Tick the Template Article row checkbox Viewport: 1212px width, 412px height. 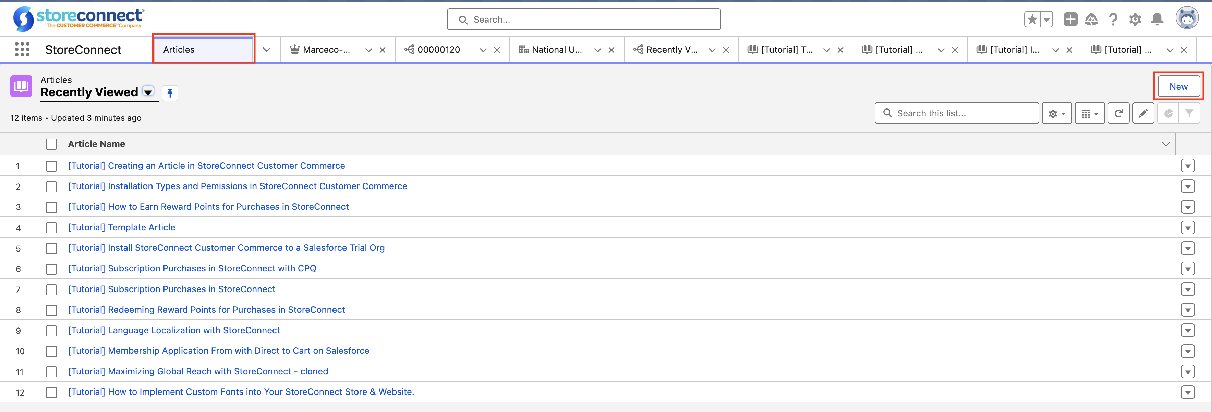[51, 228]
